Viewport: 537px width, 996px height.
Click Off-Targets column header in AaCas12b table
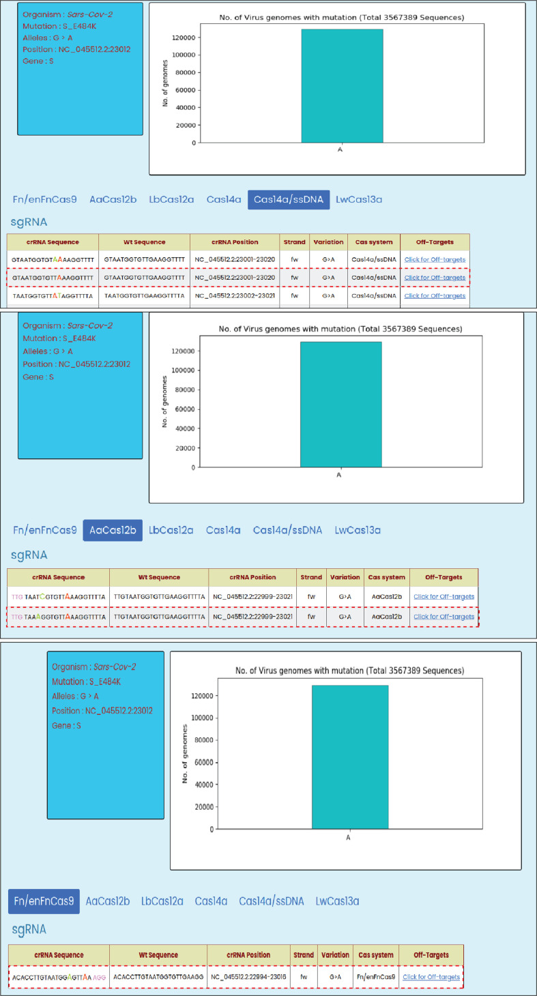pos(444,577)
